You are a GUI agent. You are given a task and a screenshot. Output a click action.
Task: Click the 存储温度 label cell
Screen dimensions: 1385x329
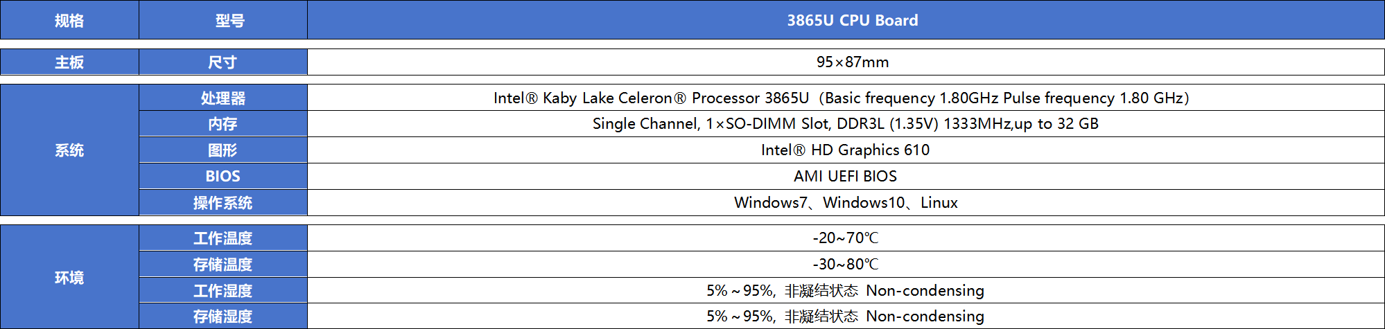(x=223, y=265)
